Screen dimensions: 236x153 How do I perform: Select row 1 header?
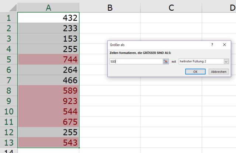point(8,17)
